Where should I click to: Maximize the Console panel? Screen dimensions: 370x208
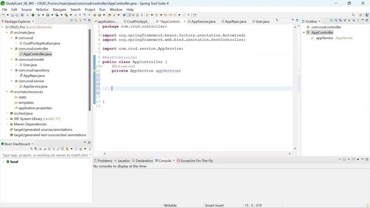pyautogui.click(x=367, y=159)
